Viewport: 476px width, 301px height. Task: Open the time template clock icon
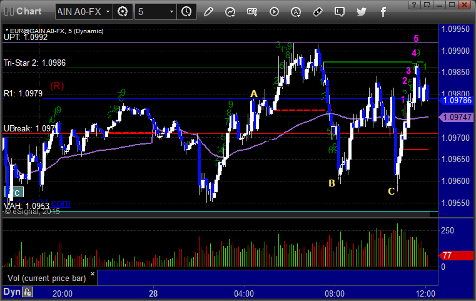186,12
